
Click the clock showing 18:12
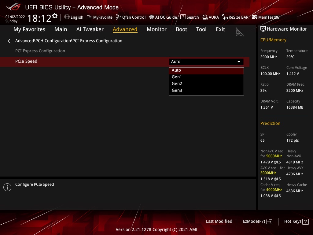coord(39,18)
